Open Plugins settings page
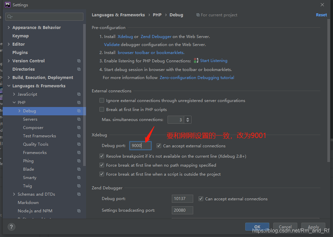Image resolution: width=333 pixels, height=237 pixels. tap(20, 52)
